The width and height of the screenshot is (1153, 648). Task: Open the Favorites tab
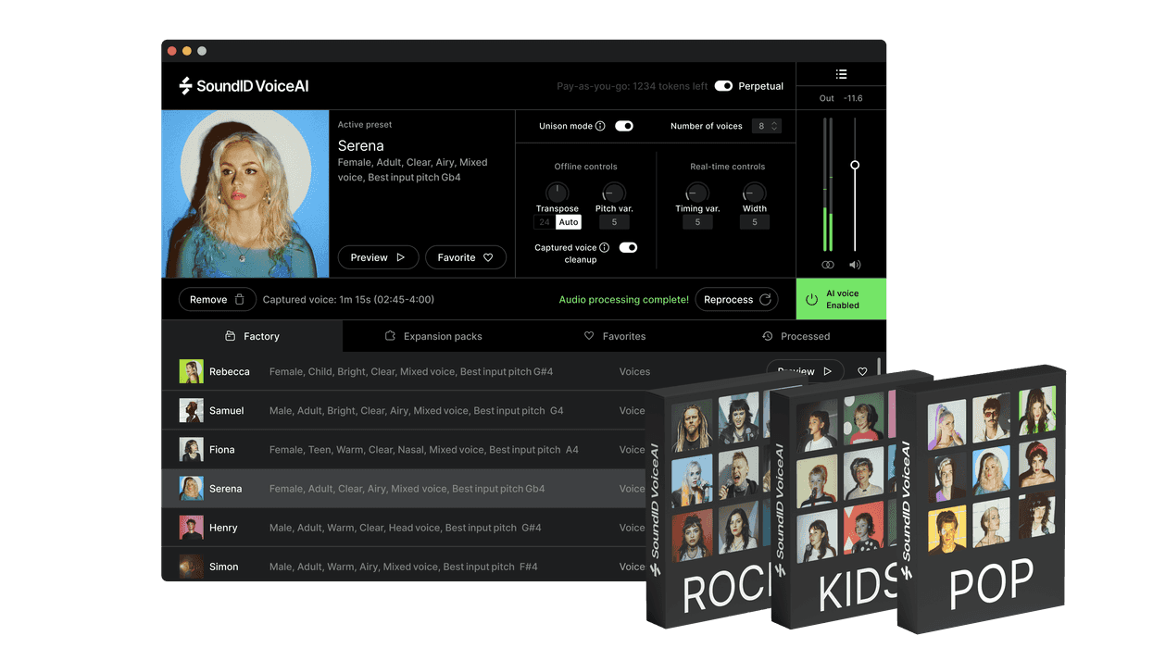615,336
